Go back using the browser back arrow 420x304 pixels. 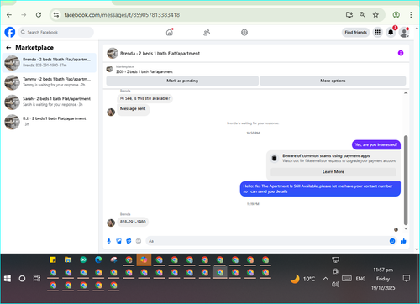(x=9, y=15)
